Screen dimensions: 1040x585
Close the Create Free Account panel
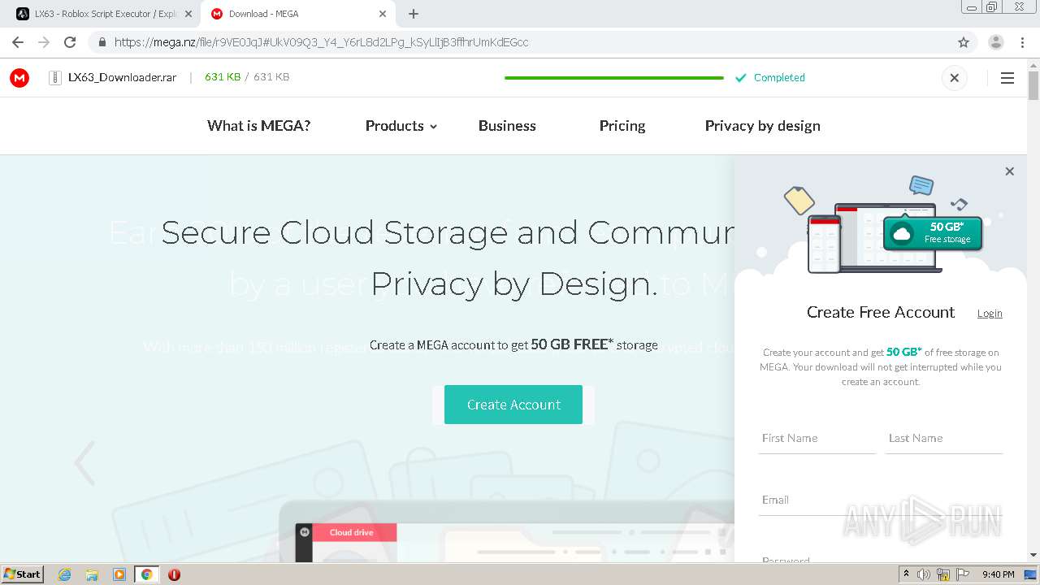1009,171
